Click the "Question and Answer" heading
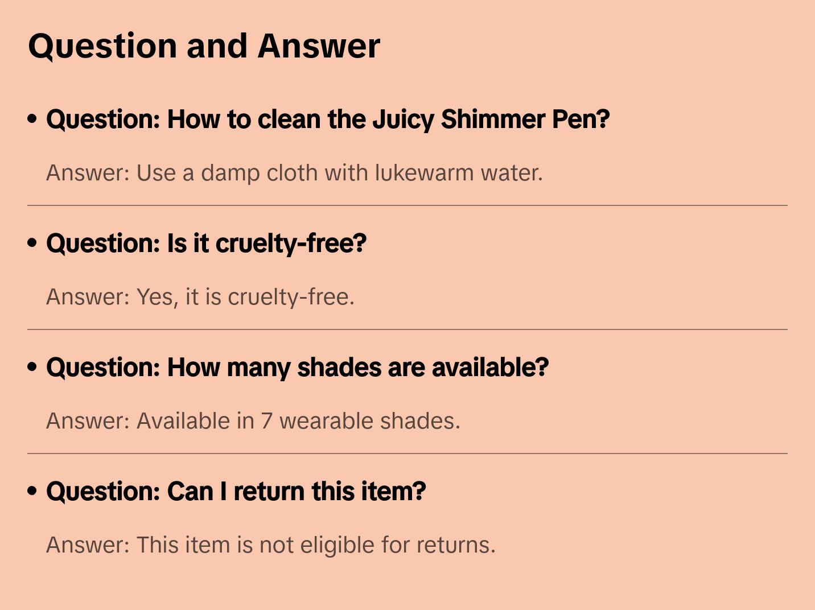 tap(204, 46)
